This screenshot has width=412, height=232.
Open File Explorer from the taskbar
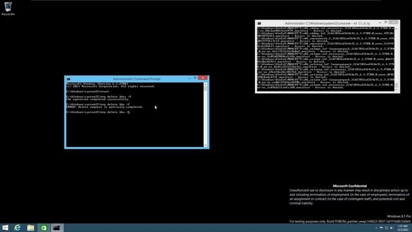coord(30,227)
